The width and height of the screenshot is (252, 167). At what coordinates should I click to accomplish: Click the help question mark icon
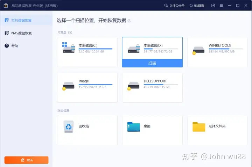click(x=7, y=46)
